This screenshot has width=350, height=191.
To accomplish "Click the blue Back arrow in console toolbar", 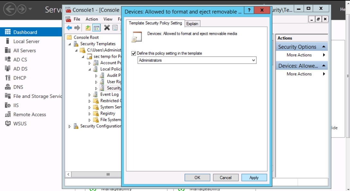I will pyautogui.click(x=69, y=28).
